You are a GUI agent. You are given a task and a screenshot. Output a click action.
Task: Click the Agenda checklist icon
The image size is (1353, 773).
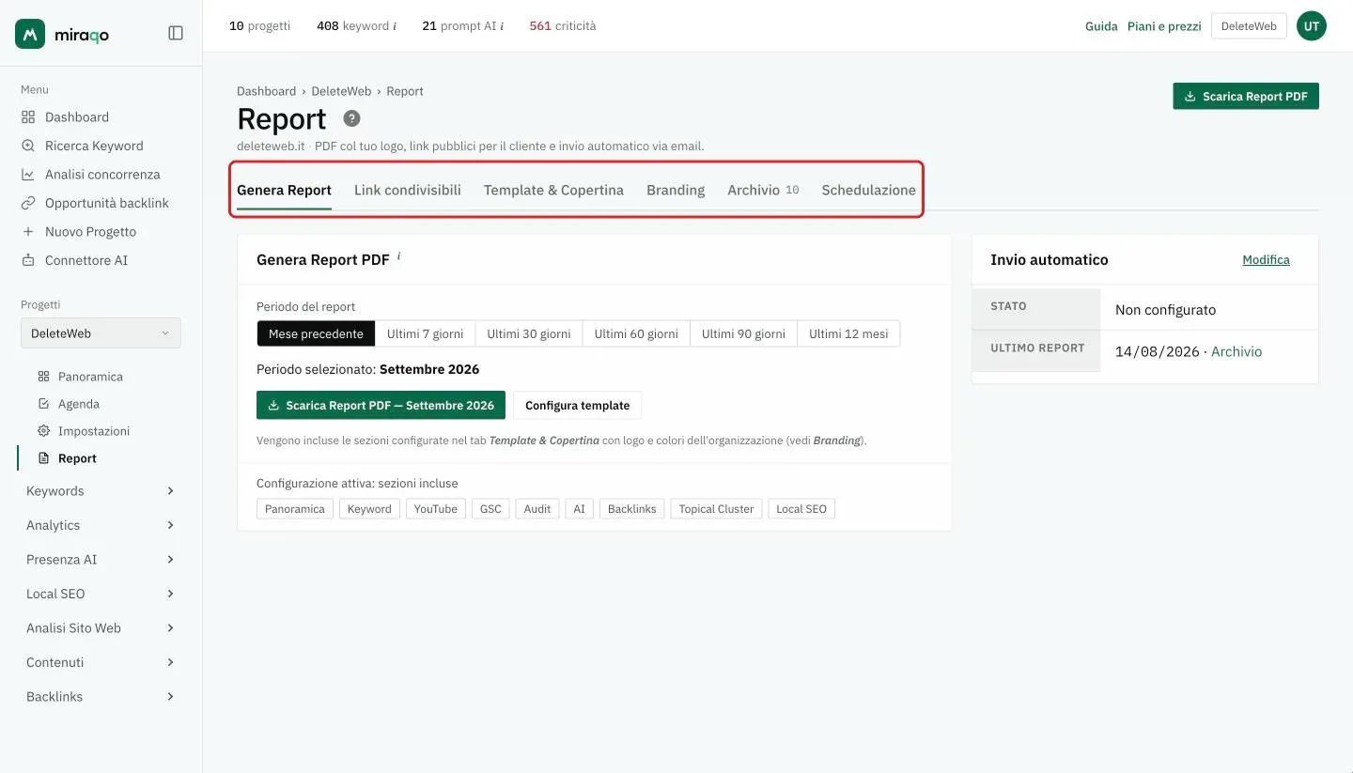[x=43, y=404]
